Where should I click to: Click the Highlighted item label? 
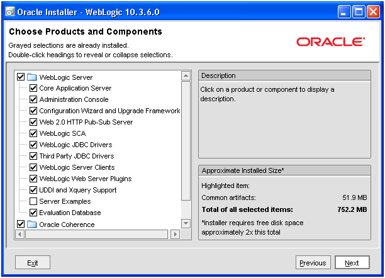tap(225, 186)
